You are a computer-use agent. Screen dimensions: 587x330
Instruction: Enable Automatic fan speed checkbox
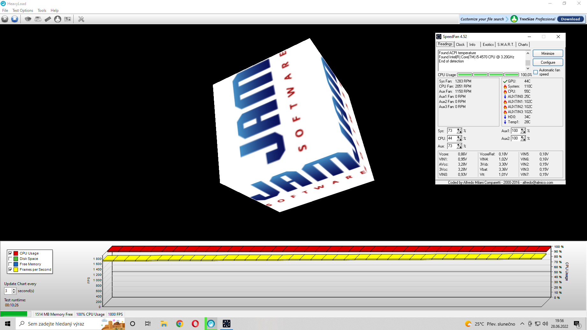(x=536, y=72)
